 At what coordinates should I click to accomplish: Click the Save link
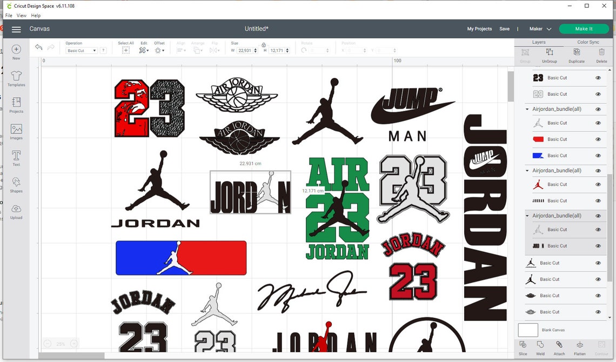tap(505, 29)
